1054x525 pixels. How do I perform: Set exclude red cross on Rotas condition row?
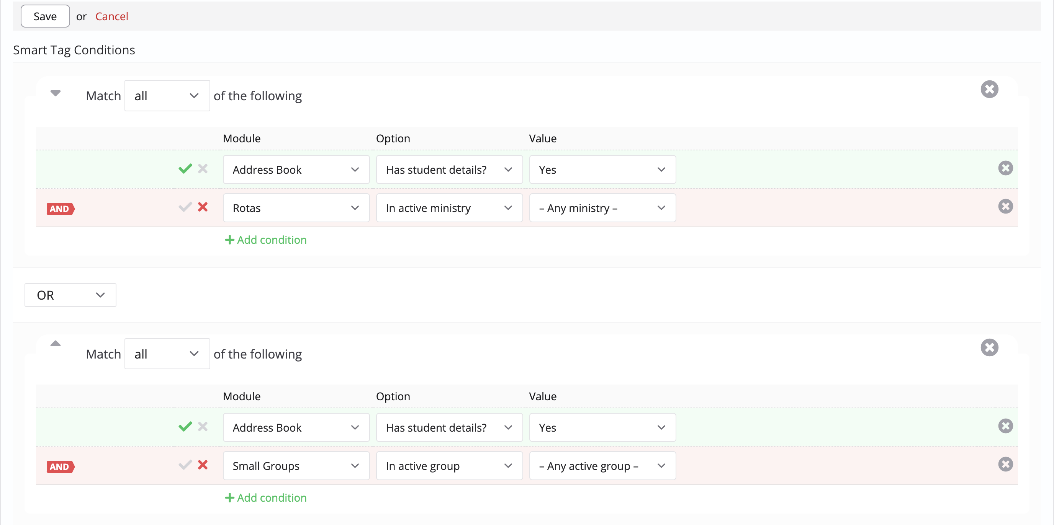(203, 207)
